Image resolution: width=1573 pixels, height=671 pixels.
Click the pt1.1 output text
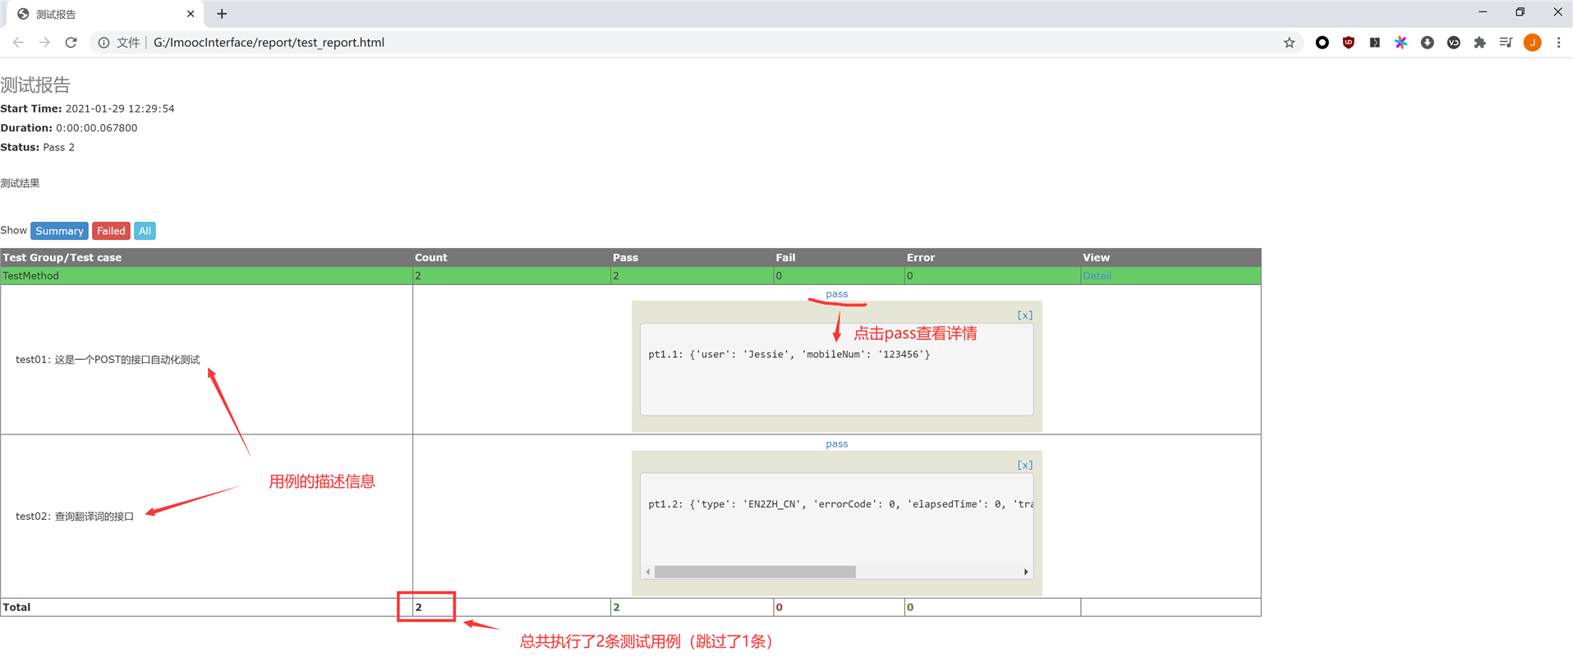tap(789, 355)
